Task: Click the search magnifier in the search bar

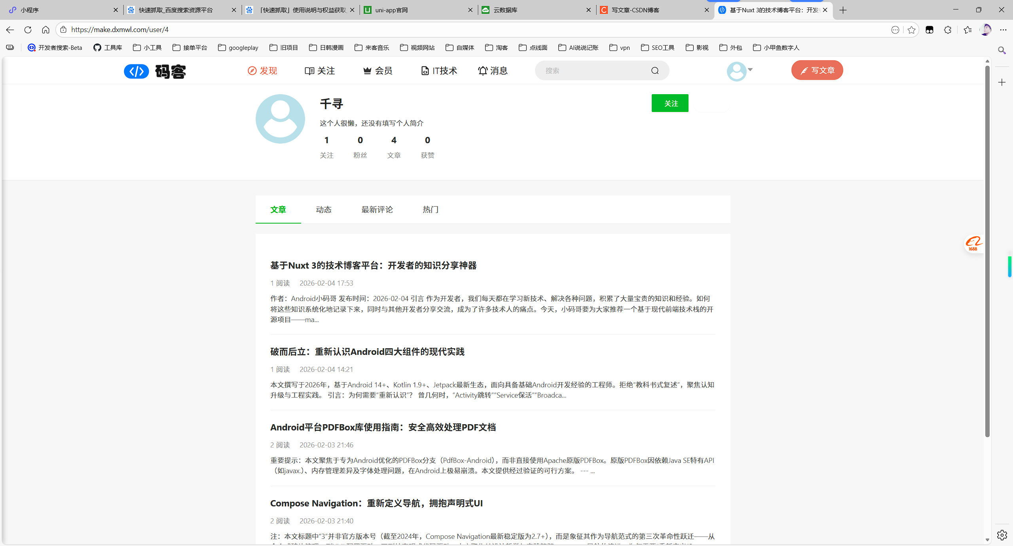Action: point(654,70)
